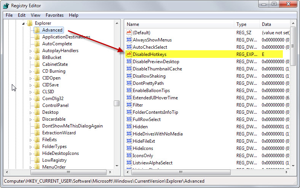Expand the Desktop key
The height and width of the screenshot is (188, 300).
click(30, 113)
